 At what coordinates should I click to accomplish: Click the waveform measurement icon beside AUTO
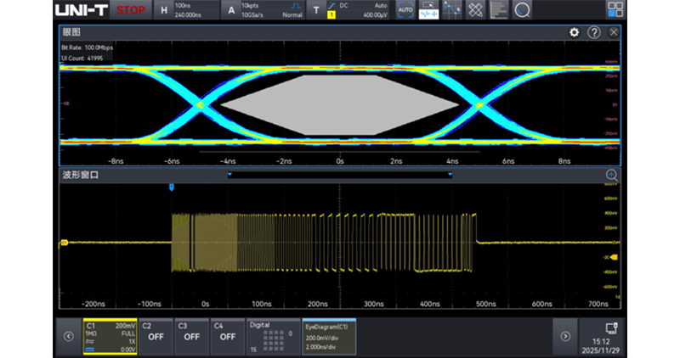coord(428,10)
